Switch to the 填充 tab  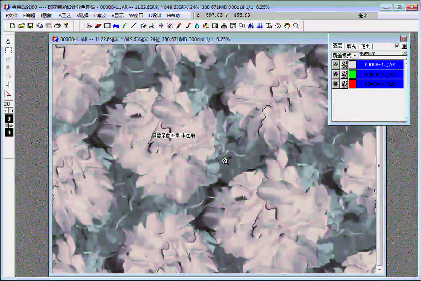[x=351, y=47]
